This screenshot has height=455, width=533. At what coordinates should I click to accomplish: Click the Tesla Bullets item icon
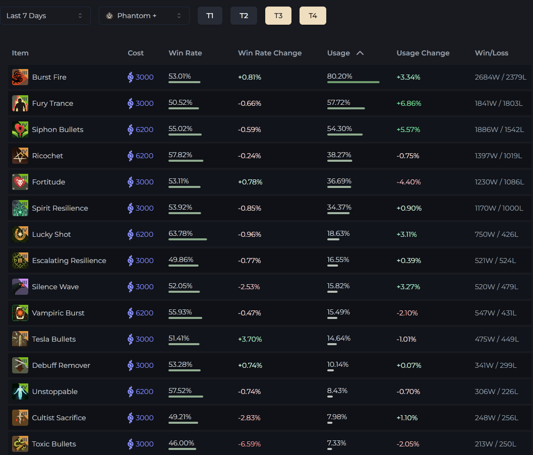(20, 339)
